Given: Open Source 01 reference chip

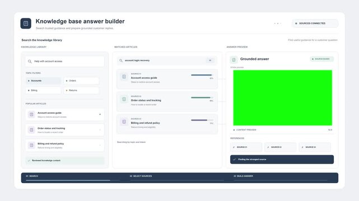Looking at the screenshot, I should click(x=246, y=147).
